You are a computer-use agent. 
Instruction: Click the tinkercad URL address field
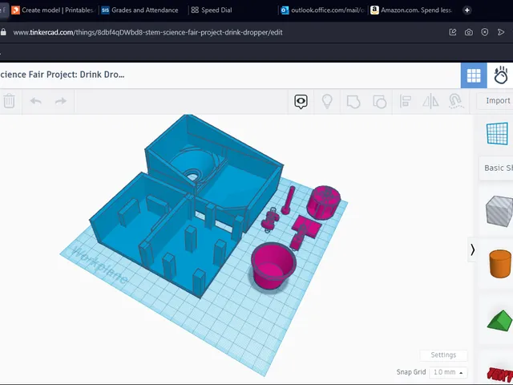147,32
